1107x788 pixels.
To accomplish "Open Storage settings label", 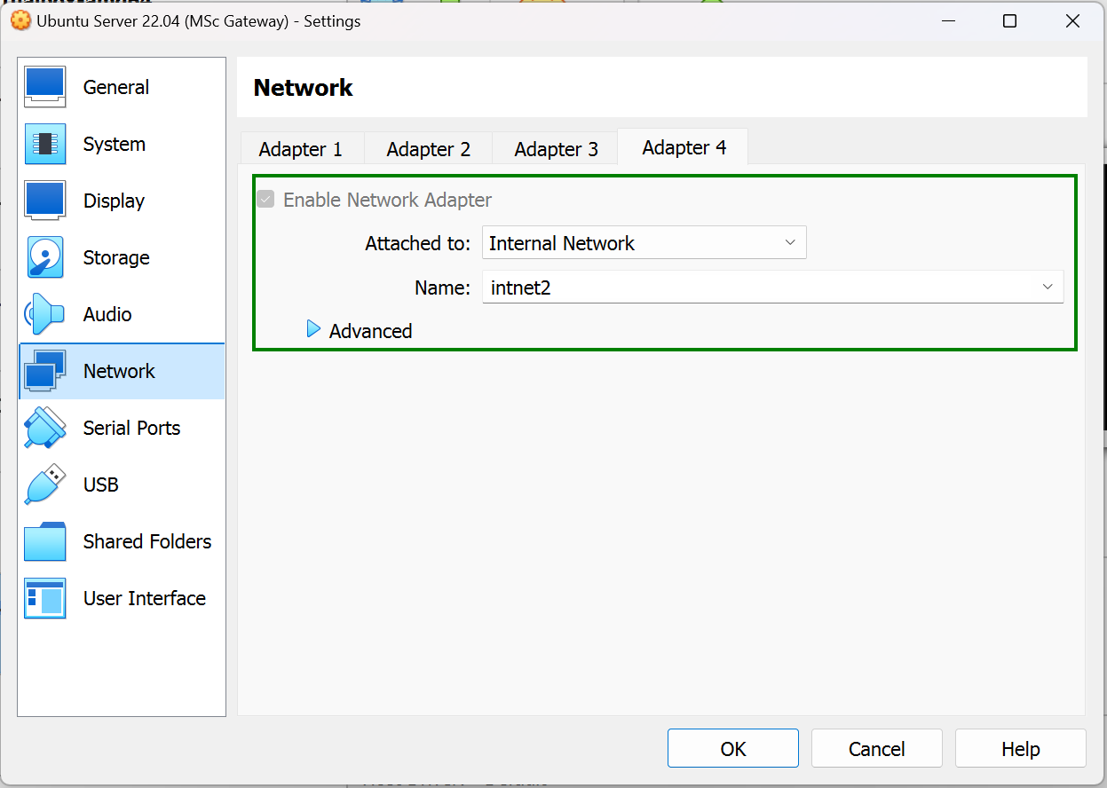I will tap(116, 257).
